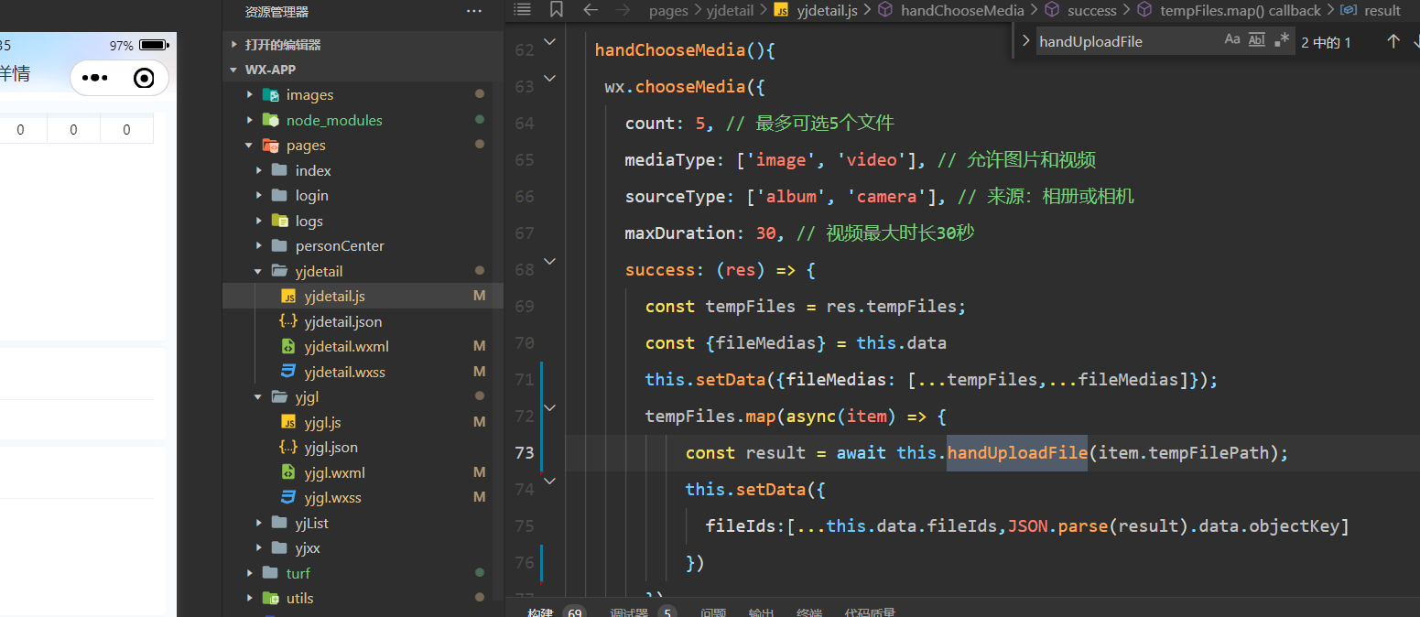Select the yjdetail.js breadcrumb item
This screenshot has height=617, width=1420.
pyautogui.click(x=828, y=11)
